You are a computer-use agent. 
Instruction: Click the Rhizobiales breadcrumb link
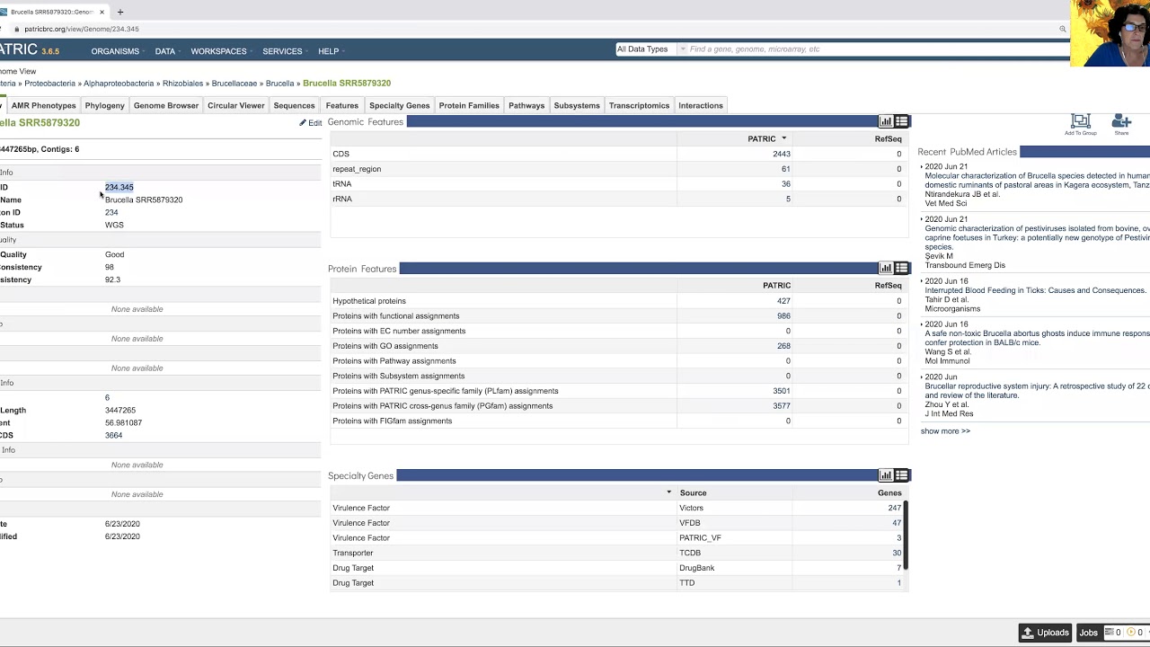(182, 84)
